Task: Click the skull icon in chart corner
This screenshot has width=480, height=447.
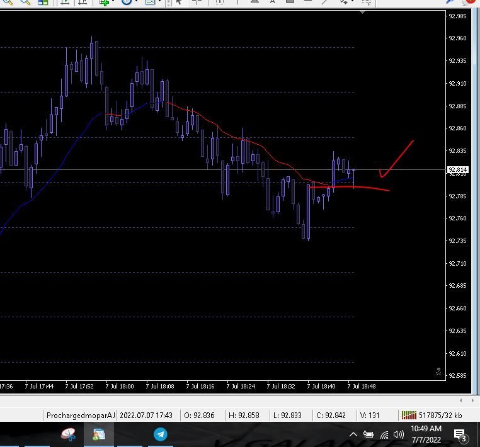Action: [x=438, y=371]
